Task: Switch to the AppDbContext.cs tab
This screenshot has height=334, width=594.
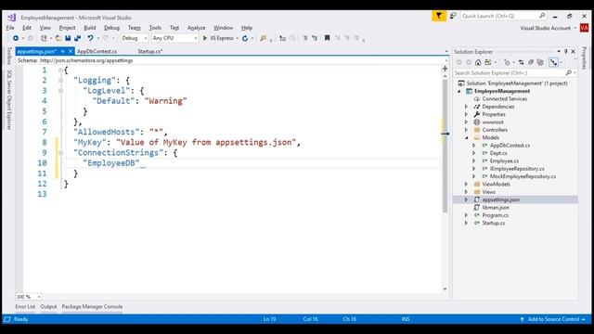Action: pos(97,51)
